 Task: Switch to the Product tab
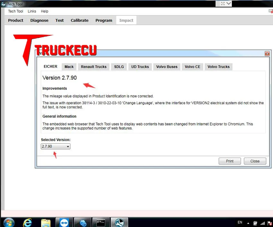point(15,20)
